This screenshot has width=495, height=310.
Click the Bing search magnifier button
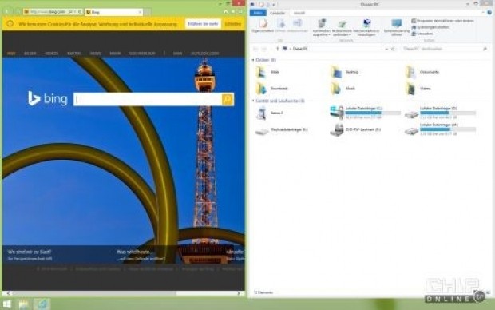[x=228, y=99]
